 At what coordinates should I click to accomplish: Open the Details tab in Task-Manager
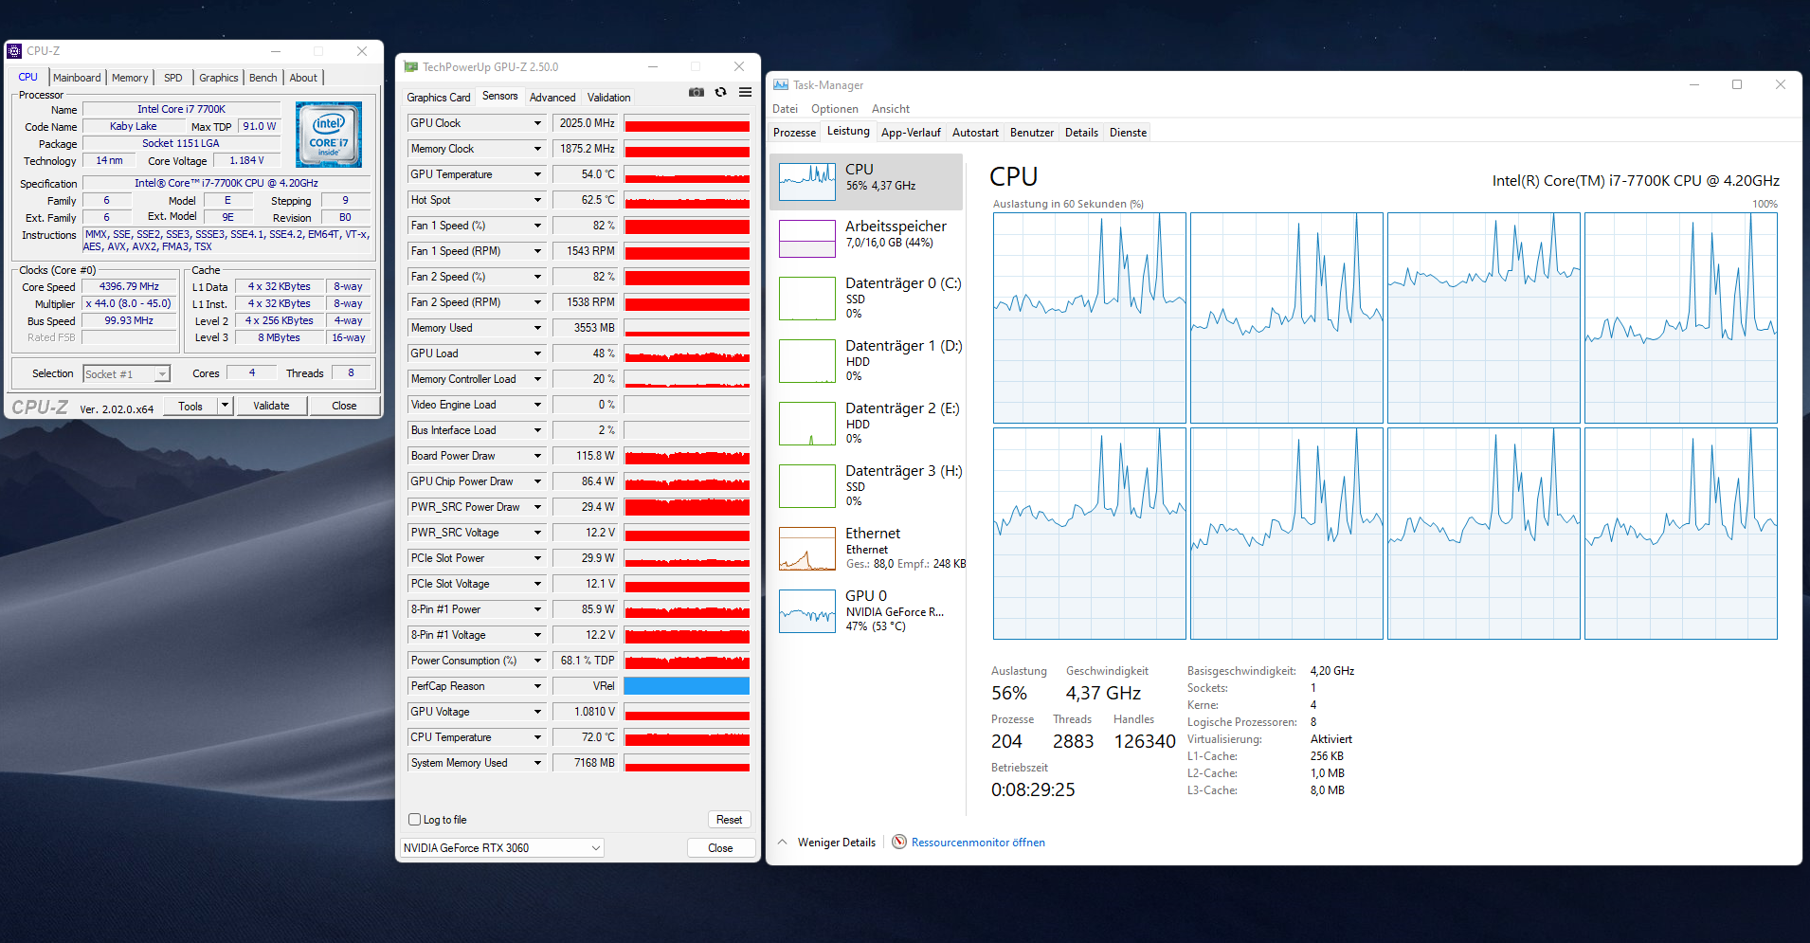pos(1081,133)
